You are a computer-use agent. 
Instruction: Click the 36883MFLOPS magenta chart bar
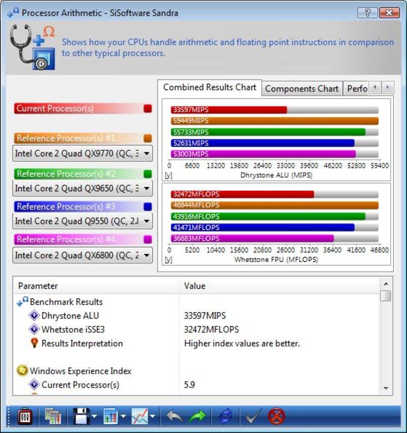point(252,238)
